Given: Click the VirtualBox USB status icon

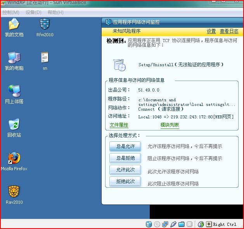Looking at the screenshot, I should (x=173, y=224).
